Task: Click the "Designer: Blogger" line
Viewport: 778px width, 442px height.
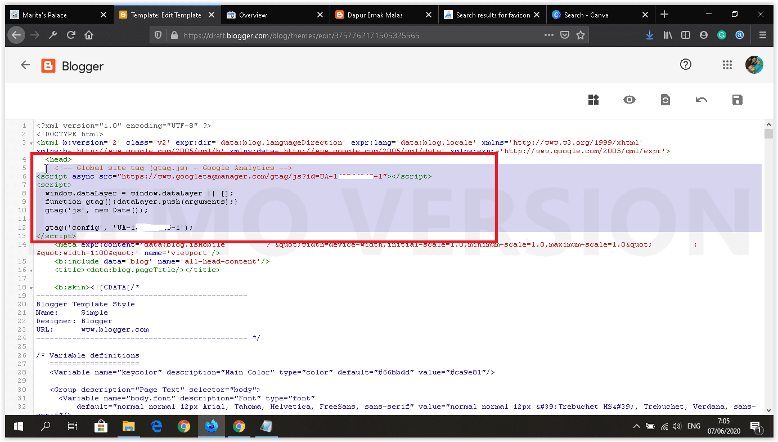Action: [x=74, y=321]
